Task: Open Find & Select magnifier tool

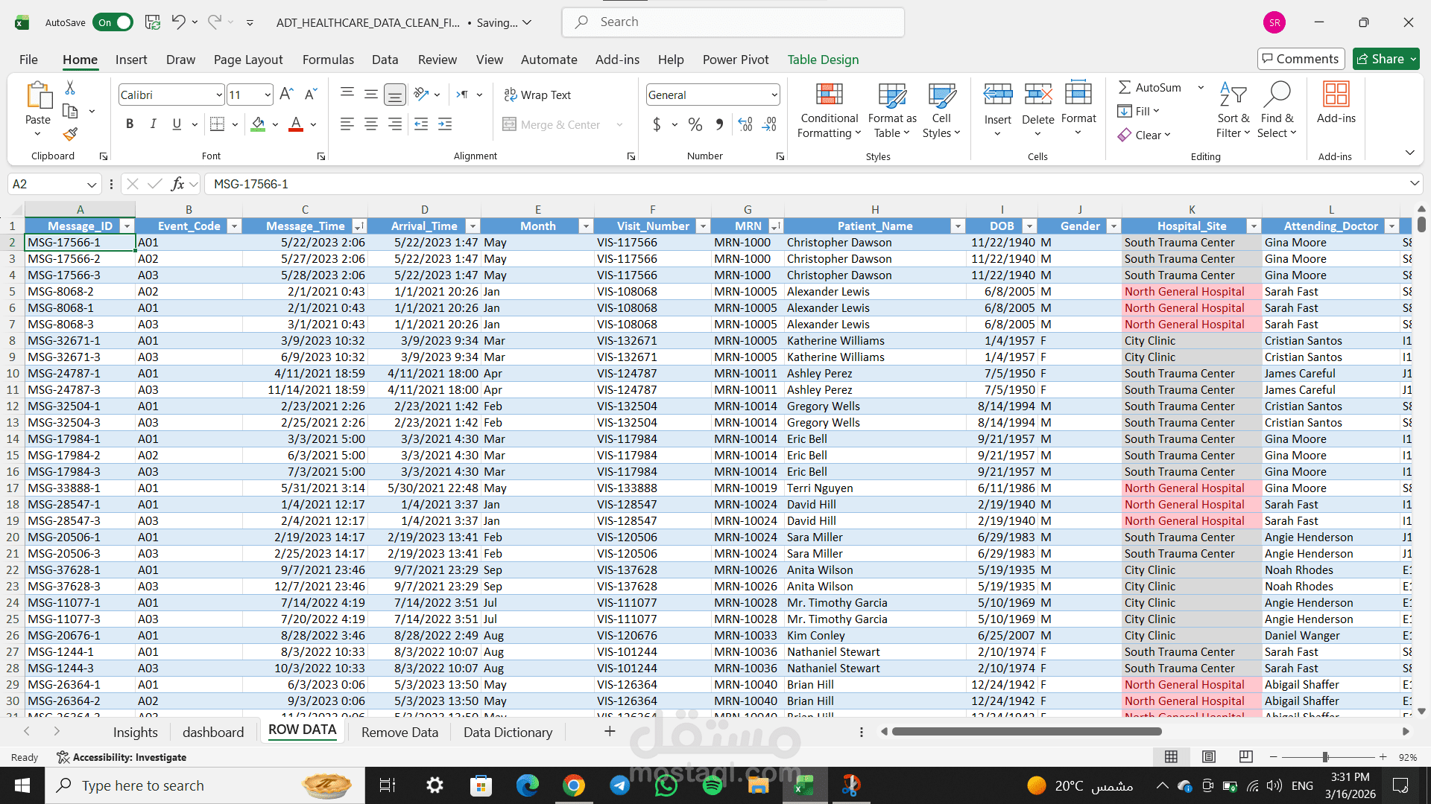Action: (x=1277, y=95)
